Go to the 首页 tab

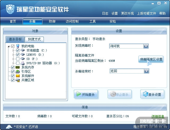[x=13, y=21]
